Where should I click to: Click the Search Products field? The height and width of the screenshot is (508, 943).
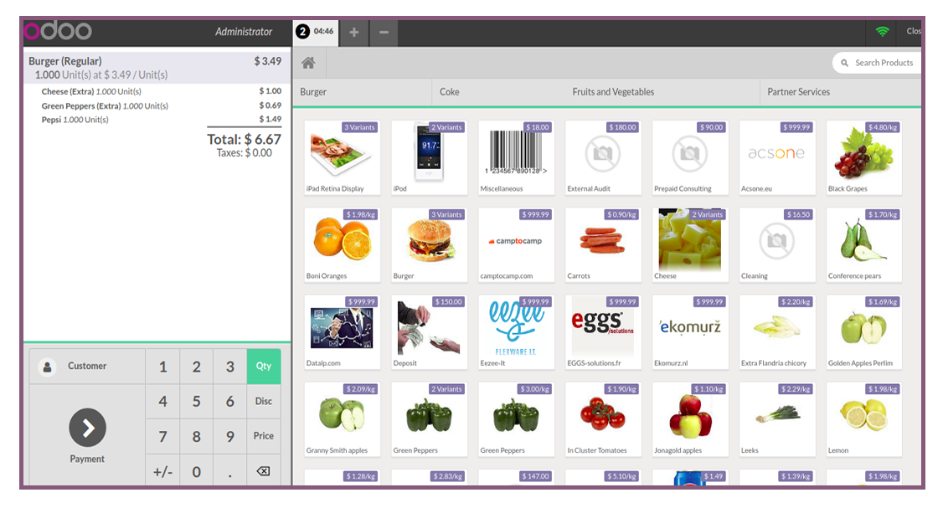pos(877,63)
